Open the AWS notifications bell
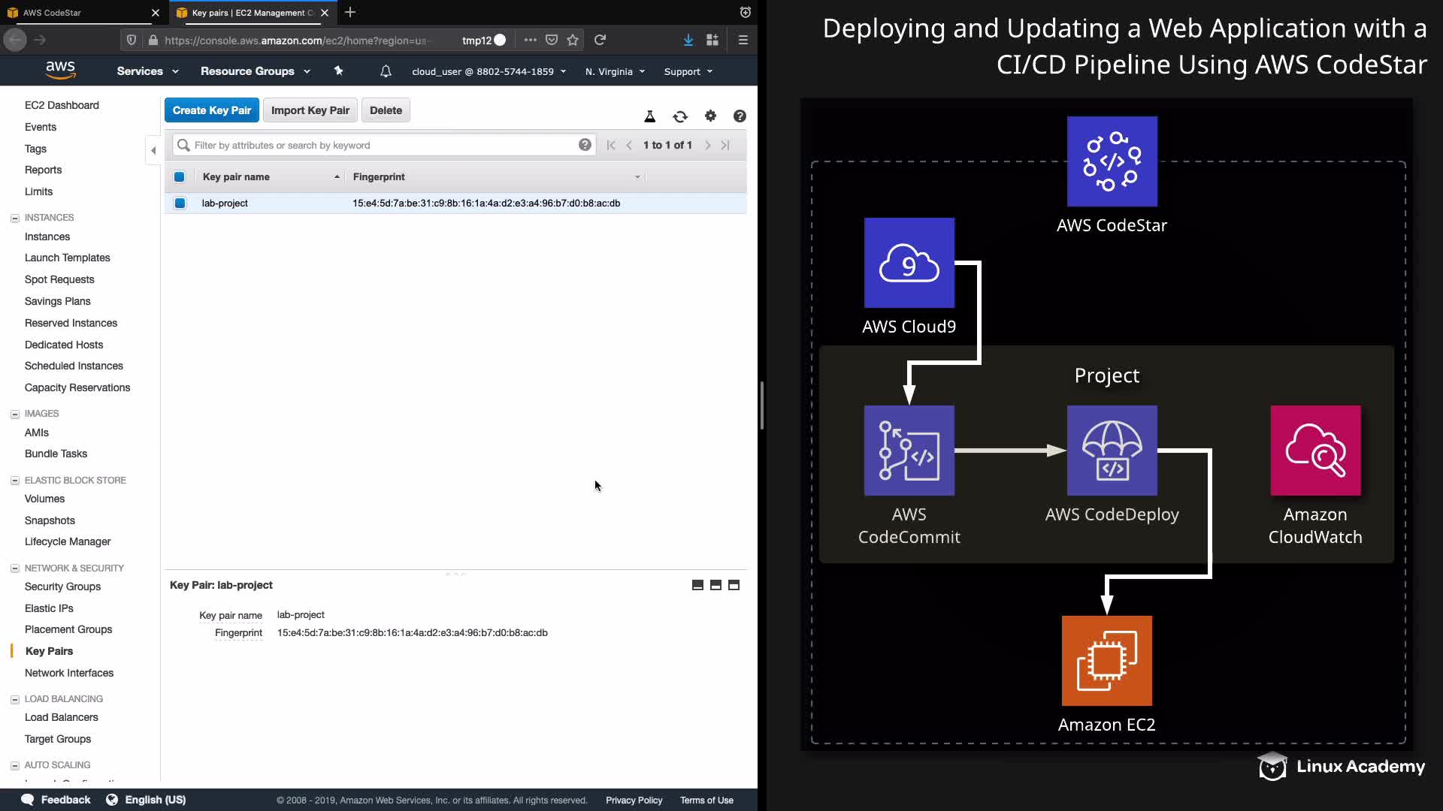The image size is (1443, 811). coord(386,71)
